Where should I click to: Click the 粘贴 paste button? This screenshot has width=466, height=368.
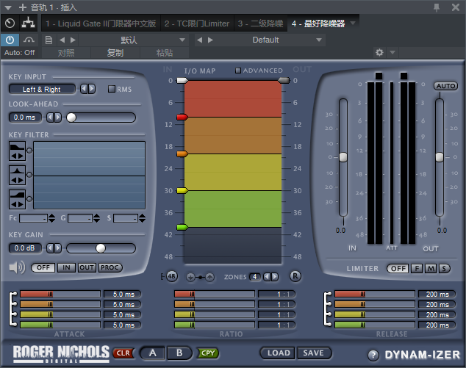pyautogui.click(x=165, y=53)
